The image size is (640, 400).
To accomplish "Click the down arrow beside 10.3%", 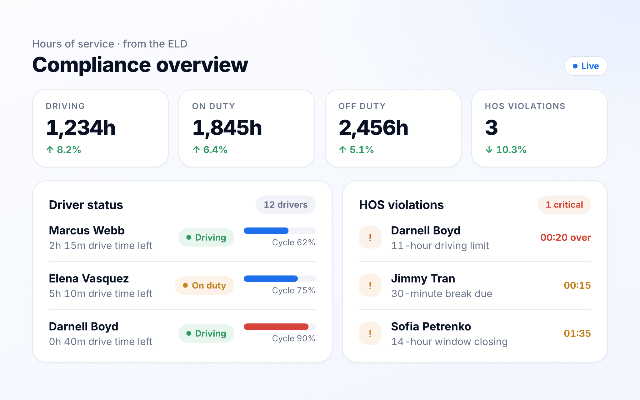I will (x=489, y=150).
